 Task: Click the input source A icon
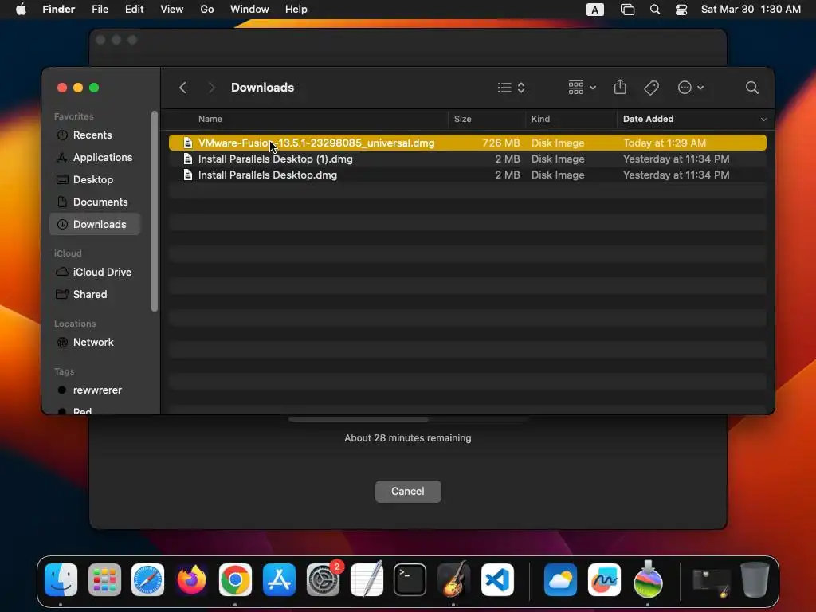(x=594, y=10)
